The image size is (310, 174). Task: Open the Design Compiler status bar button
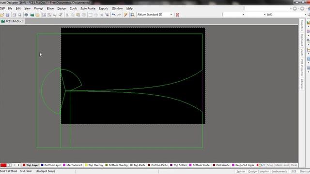click(258, 172)
